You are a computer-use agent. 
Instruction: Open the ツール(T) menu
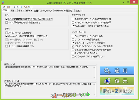tap(18, 7)
